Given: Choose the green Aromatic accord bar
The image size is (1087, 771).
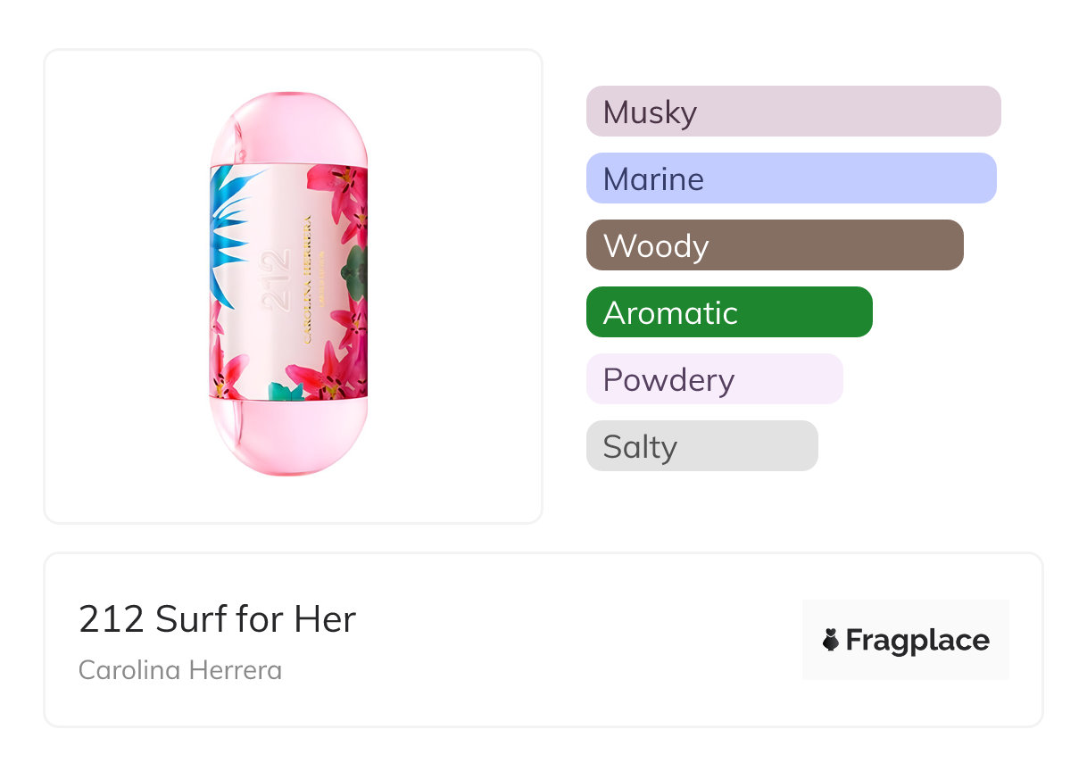Looking at the screenshot, I should 729,312.
